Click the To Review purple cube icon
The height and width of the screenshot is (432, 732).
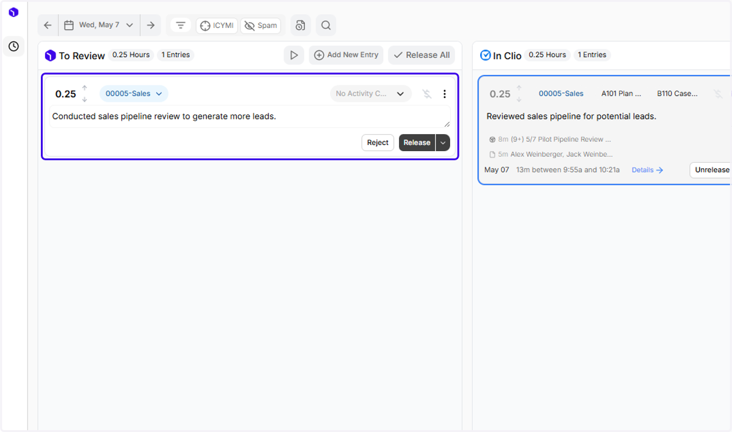pos(51,55)
